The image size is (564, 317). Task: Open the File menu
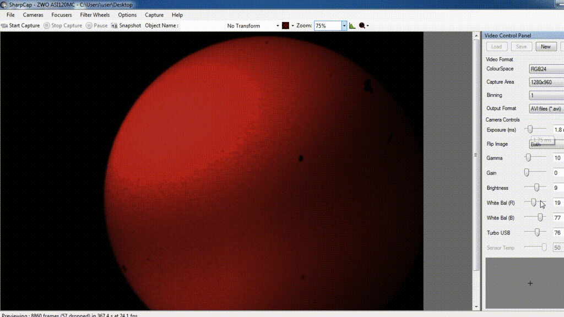(x=10, y=15)
